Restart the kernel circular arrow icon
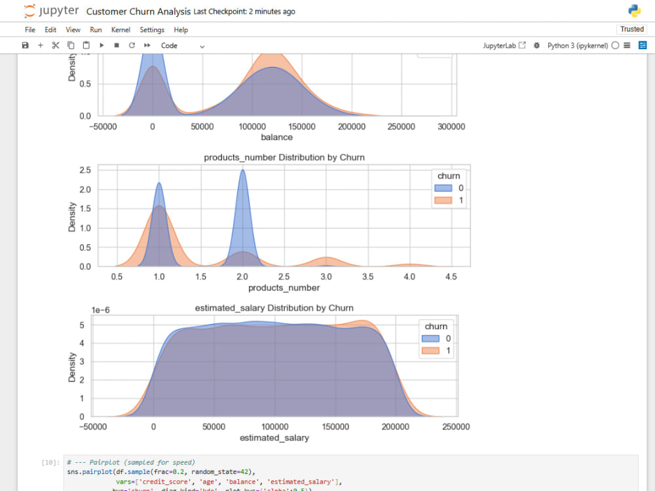 click(132, 45)
